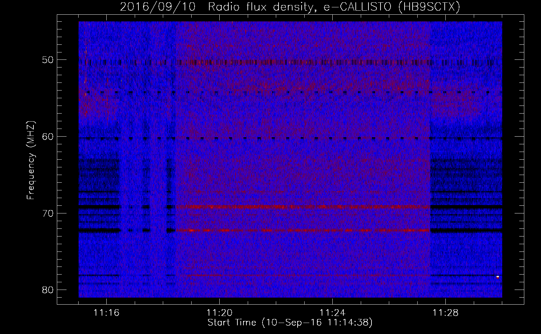Screen dimensions: 541x334
Task: Click the 'Frequency (MHZ)' axis label
Action: tap(31, 160)
